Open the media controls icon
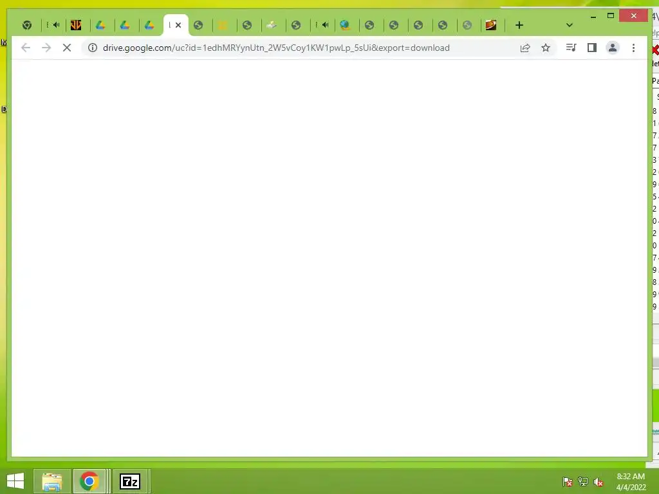The image size is (659, 494). pyautogui.click(x=571, y=48)
